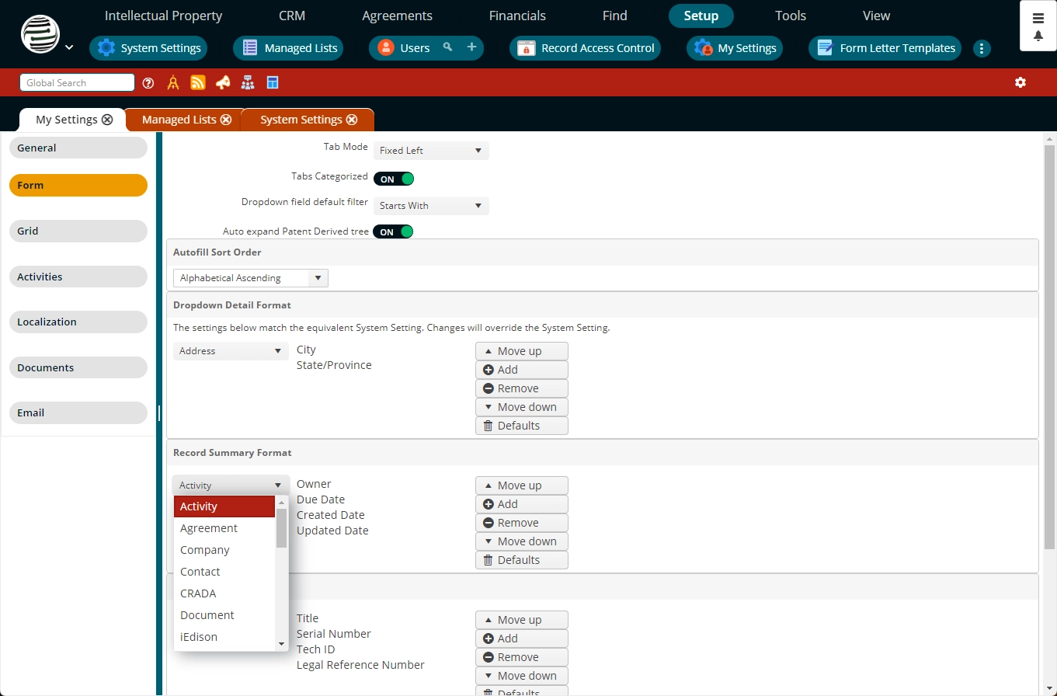Toggle the Tabs Categorized switch
The width and height of the screenshot is (1057, 696).
394,179
